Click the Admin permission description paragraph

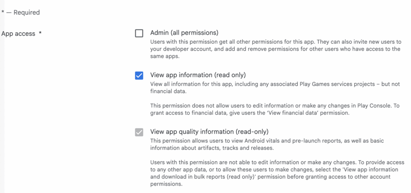tap(275, 49)
